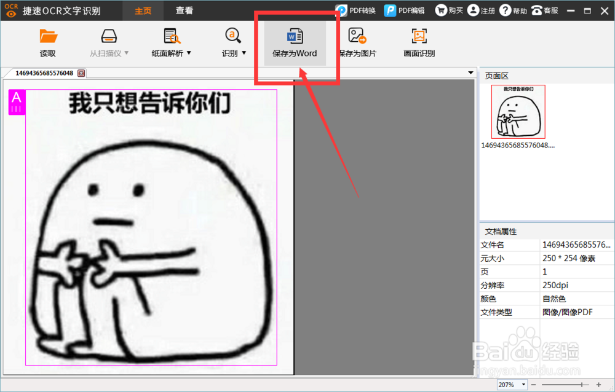Select the 文件名 property row
Image resolution: width=615 pixels, height=392 pixels.
[x=547, y=245]
